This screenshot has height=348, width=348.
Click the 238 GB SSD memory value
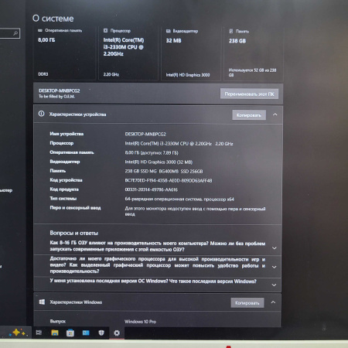point(164,171)
